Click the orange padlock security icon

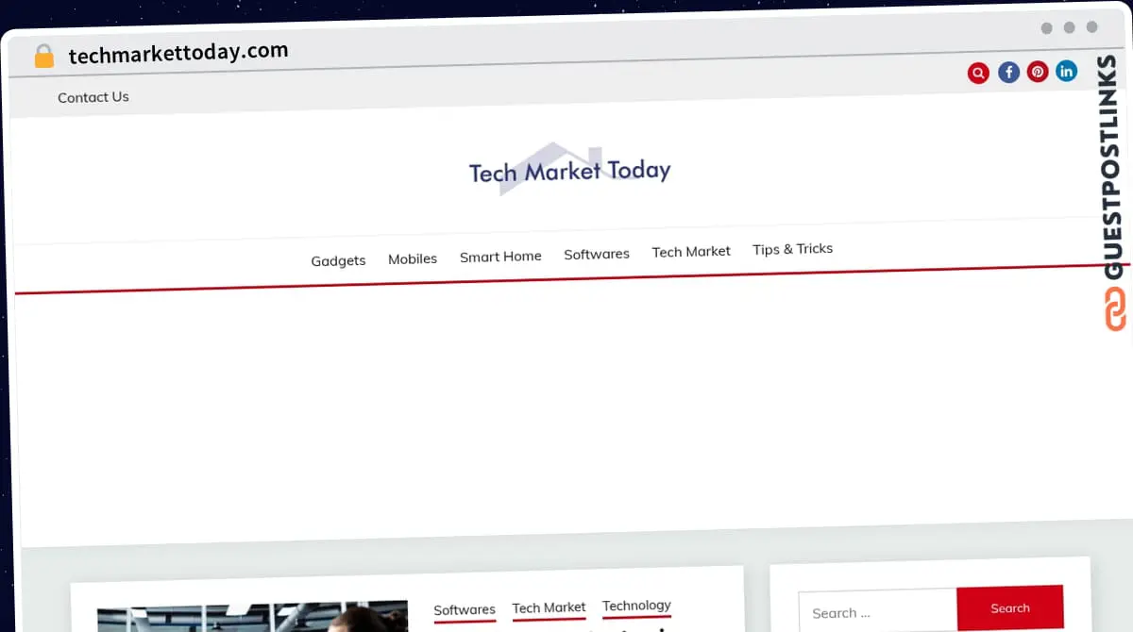click(x=44, y=57)
